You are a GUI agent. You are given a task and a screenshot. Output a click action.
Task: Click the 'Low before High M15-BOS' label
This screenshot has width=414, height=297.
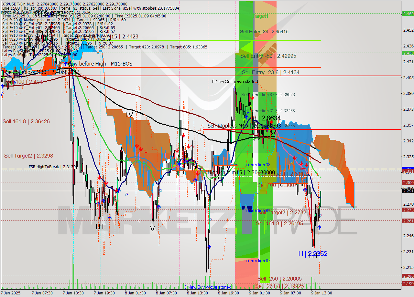point(100,64)
